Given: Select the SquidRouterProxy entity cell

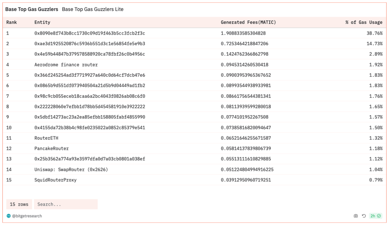Looking at the screenshot, I should tap(55, 180).
